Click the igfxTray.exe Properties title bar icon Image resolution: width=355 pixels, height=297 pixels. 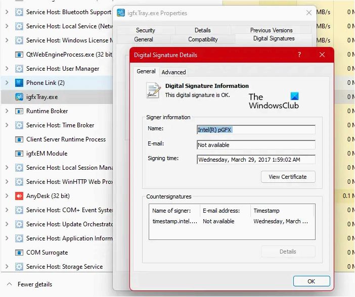121,13
